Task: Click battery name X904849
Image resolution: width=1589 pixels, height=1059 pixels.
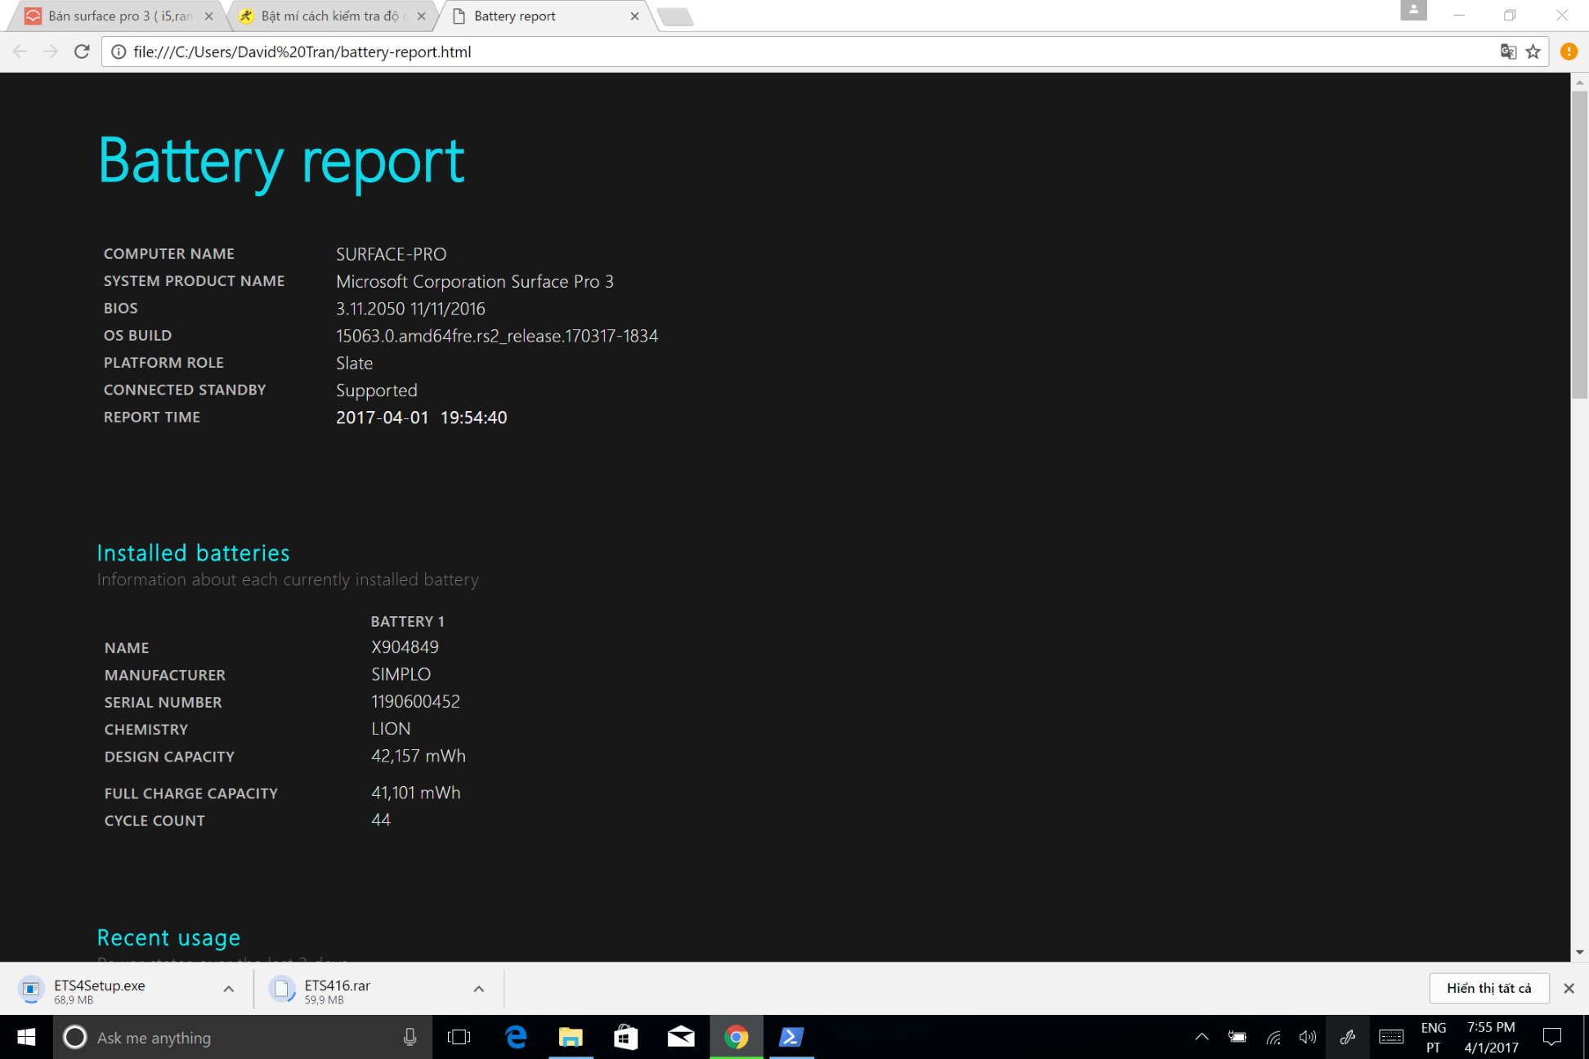Action: coord(405,647)
